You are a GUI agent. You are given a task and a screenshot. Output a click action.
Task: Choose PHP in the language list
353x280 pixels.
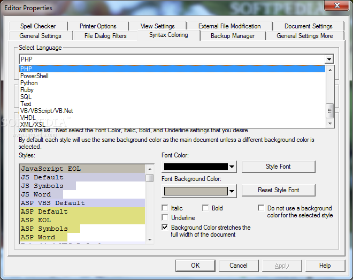click(x=172, y=69)
